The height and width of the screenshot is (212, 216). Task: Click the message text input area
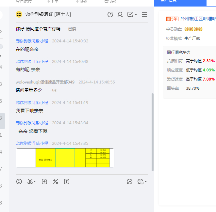pos(82,196)
